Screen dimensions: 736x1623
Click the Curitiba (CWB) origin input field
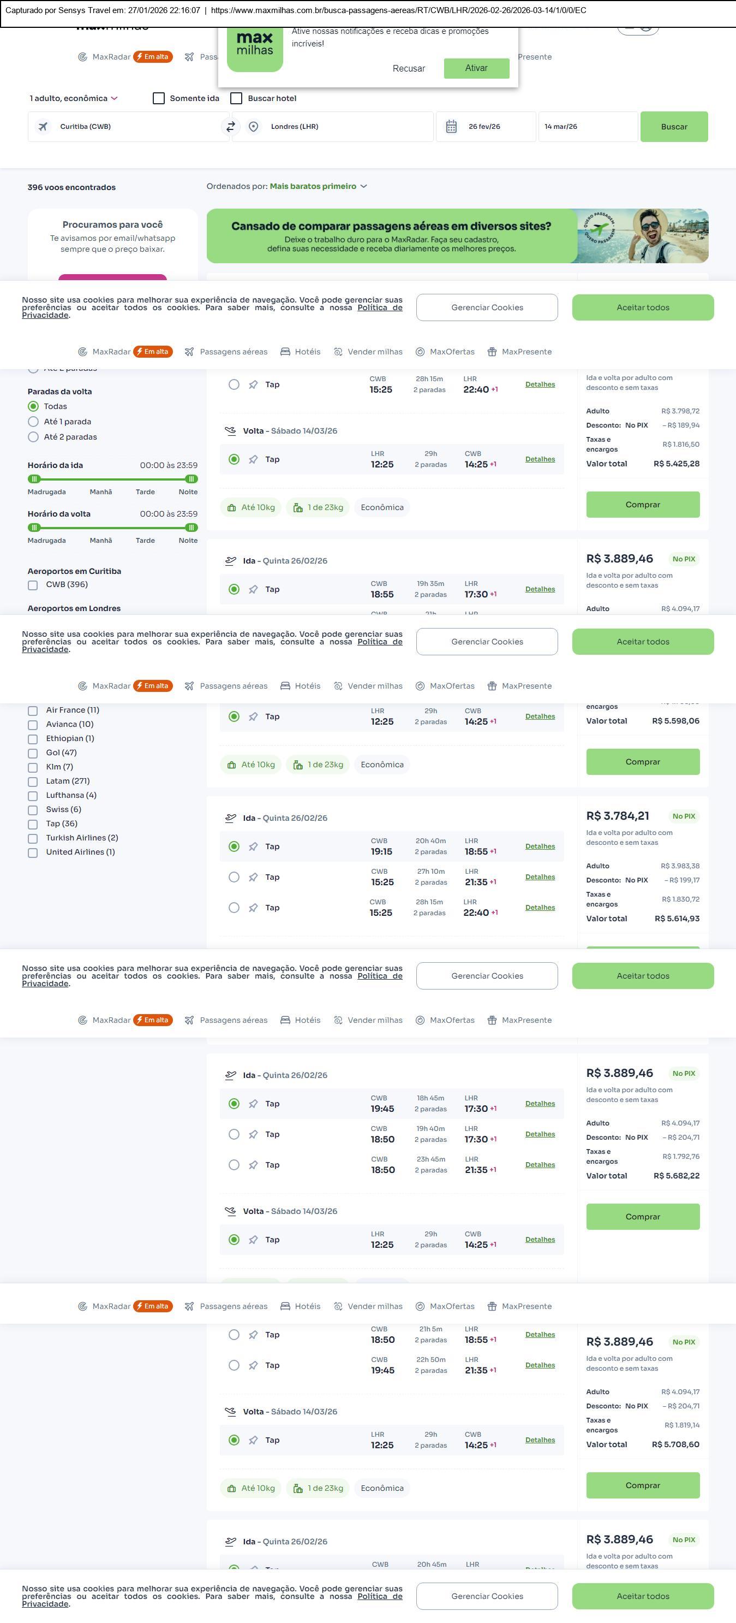(x=139, y=127)
